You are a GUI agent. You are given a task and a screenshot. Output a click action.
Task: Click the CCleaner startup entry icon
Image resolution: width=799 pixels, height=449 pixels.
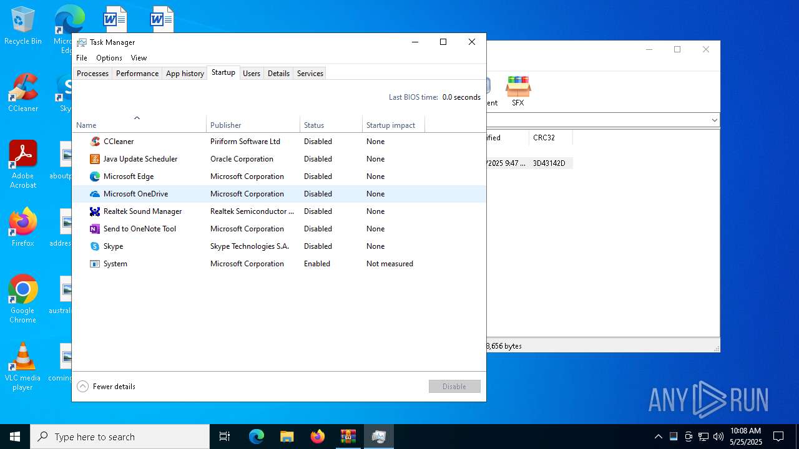95,142
